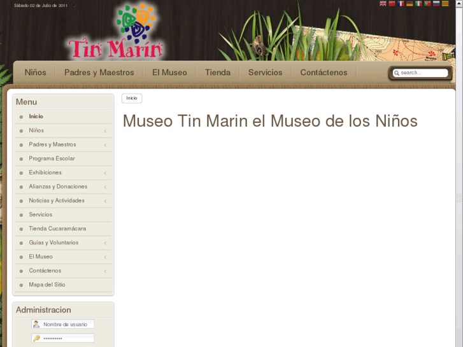This screenshot has width=463, height=347.
Task: Expand Contáctenos sidebar arrow
Action: (x=106, y=271)
